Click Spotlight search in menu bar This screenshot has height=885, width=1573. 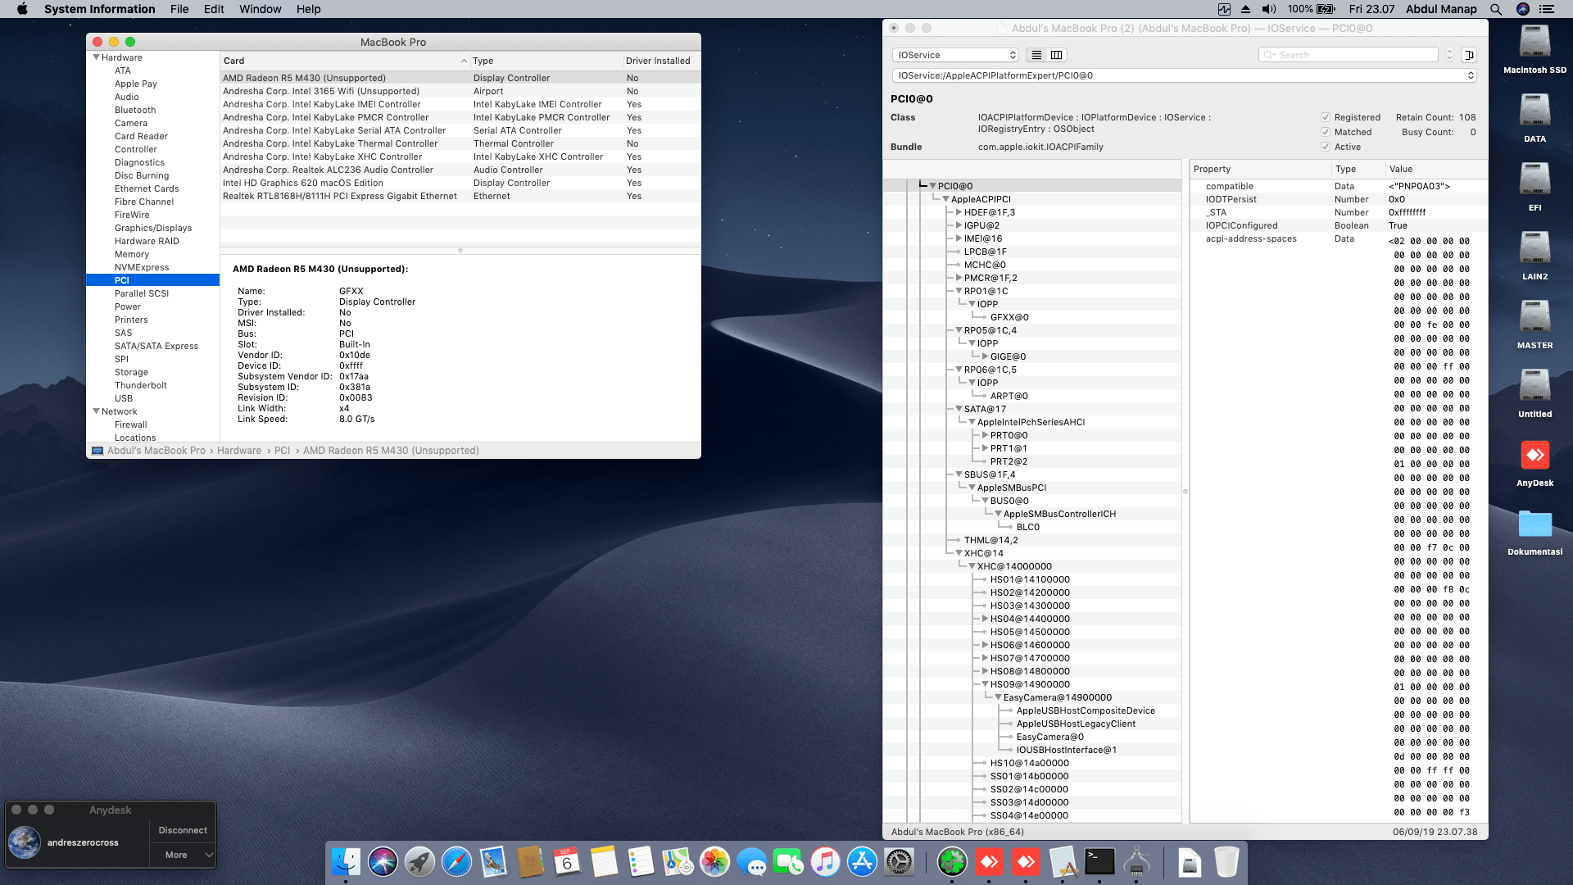[1496, 9]
